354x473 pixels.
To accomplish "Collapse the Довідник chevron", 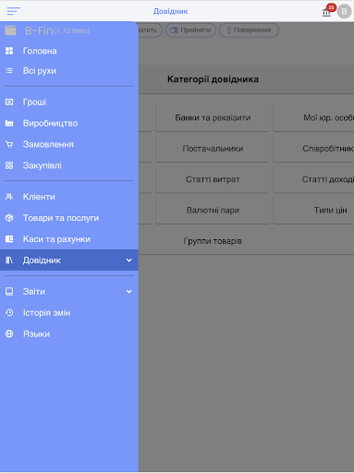I will coord(128,261).
